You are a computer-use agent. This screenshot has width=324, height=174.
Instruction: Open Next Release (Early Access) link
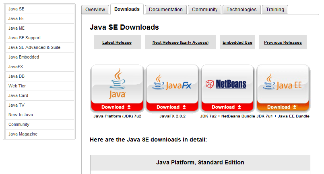(180, 42)
